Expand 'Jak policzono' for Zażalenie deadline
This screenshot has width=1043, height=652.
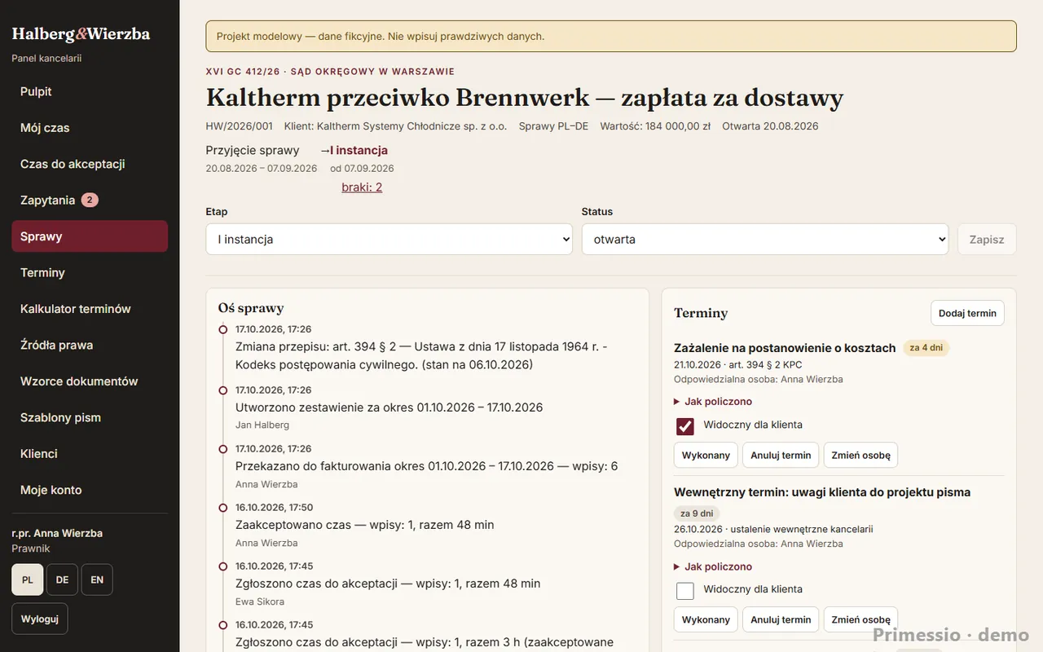pos(713,401)
